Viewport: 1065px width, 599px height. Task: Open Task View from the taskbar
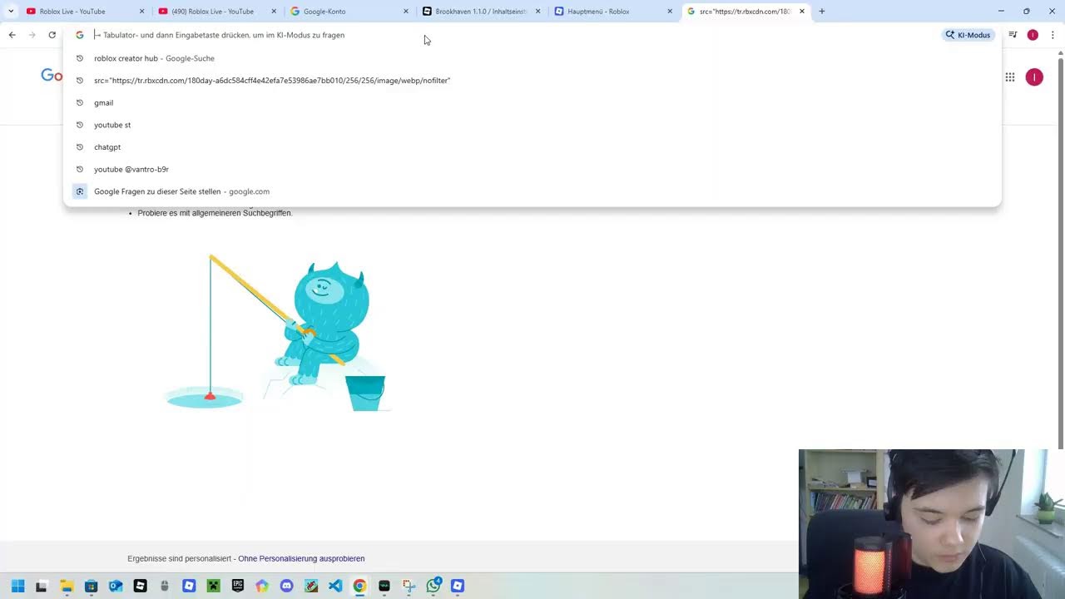(42, 586)
